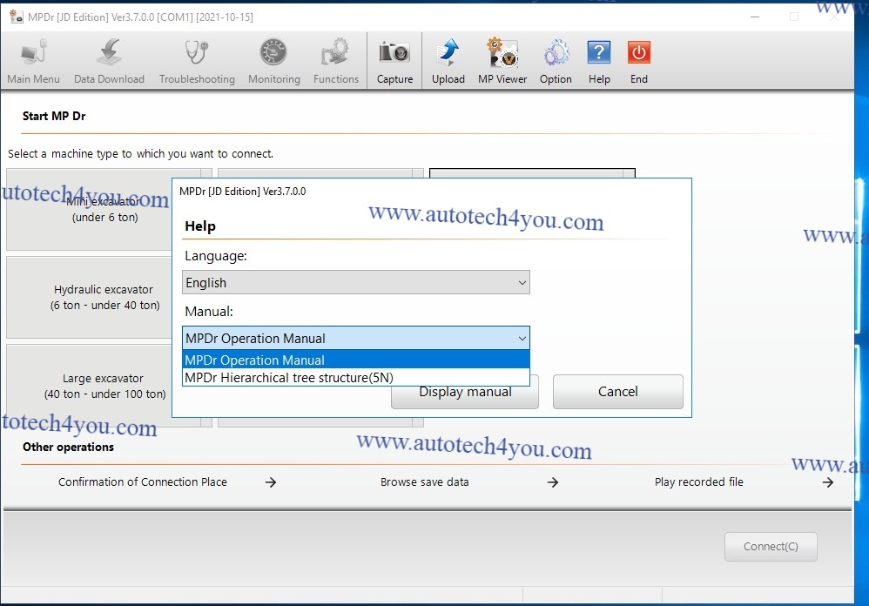Click the Display manual button
The width and height of the screenshot is (869, 606).
point(465,392)
